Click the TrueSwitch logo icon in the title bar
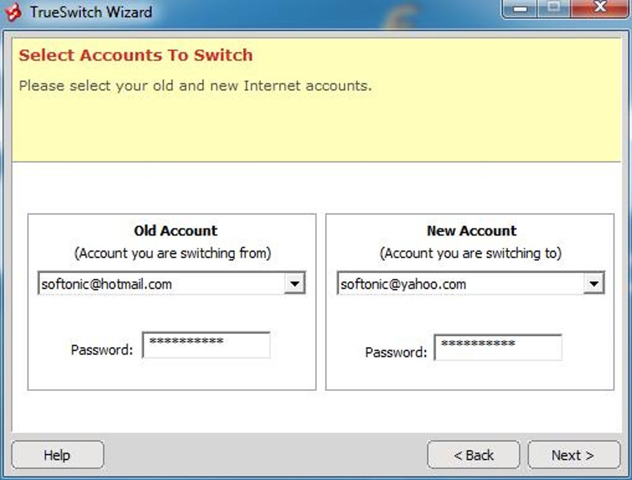Image resolution: width=632 pixels, height=480 pixels. pos(14,11)
